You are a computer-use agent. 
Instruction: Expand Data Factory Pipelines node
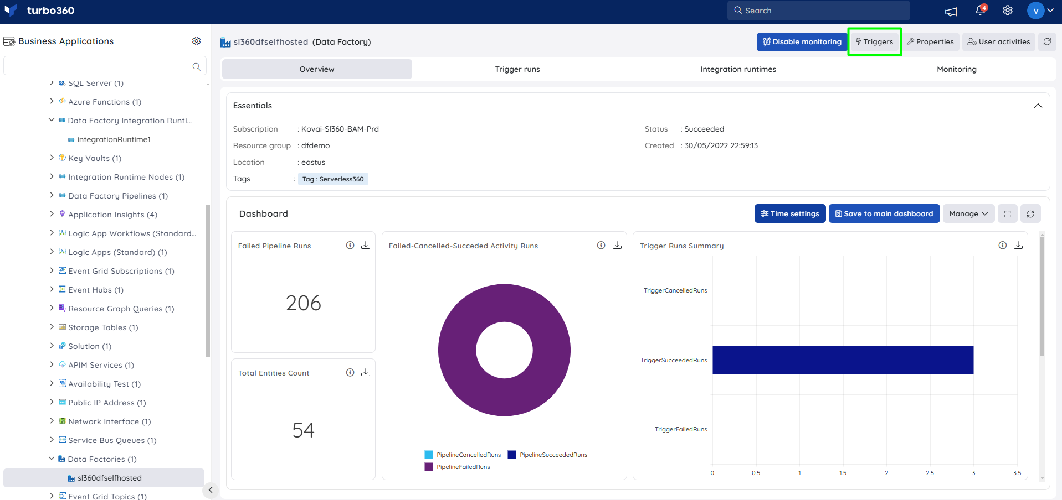click(52, 195)
